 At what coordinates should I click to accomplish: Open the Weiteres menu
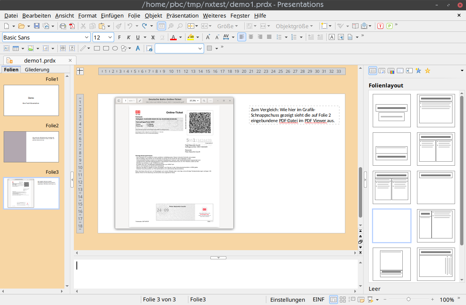point(214,16)
